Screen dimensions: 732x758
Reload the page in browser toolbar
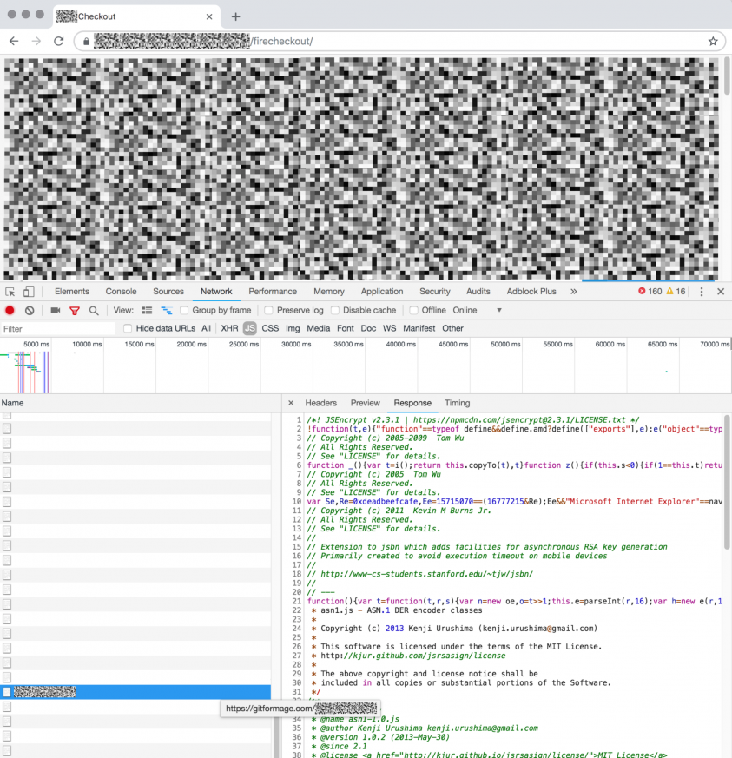pyautogui.click(x=59, y=41)
